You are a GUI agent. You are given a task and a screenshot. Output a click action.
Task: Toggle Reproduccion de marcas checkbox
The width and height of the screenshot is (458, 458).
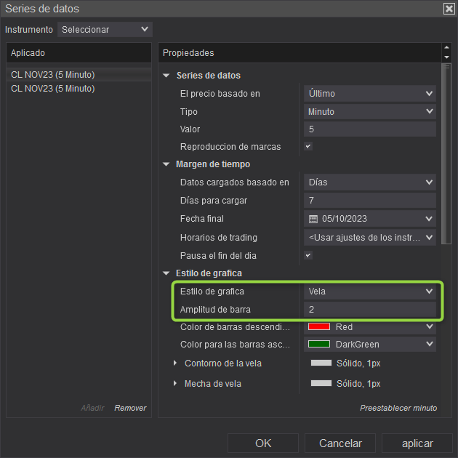[x=308, y=146]
